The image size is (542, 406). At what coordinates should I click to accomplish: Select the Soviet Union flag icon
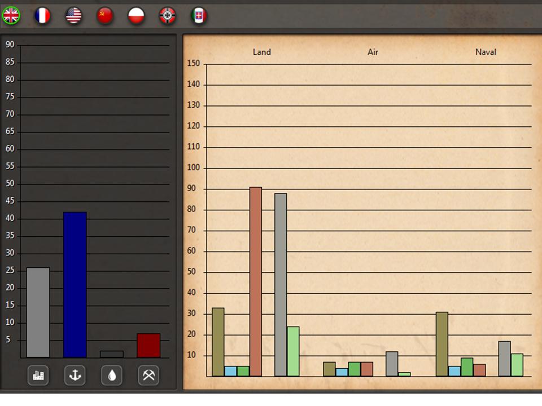(105, 16)
